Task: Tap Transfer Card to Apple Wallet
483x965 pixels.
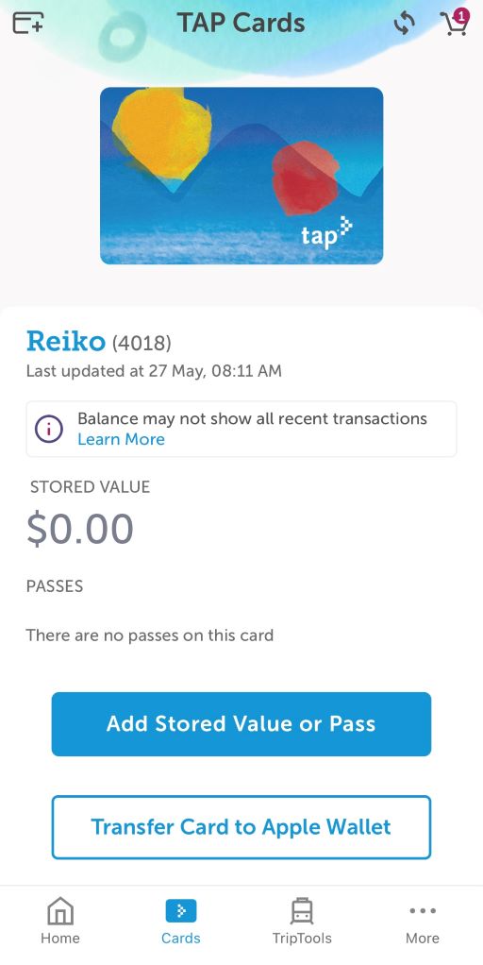Action: 241,826
